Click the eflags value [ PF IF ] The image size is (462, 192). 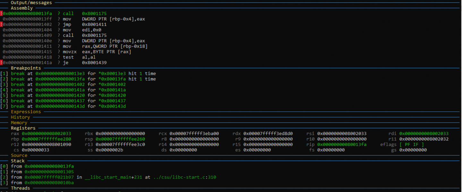[x=412, y=145]
